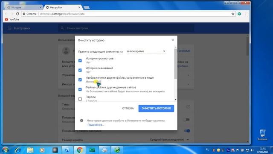The image size is (273, 154).
Task: Open File Explorer from the taskbar
Action: coord(30,150)
